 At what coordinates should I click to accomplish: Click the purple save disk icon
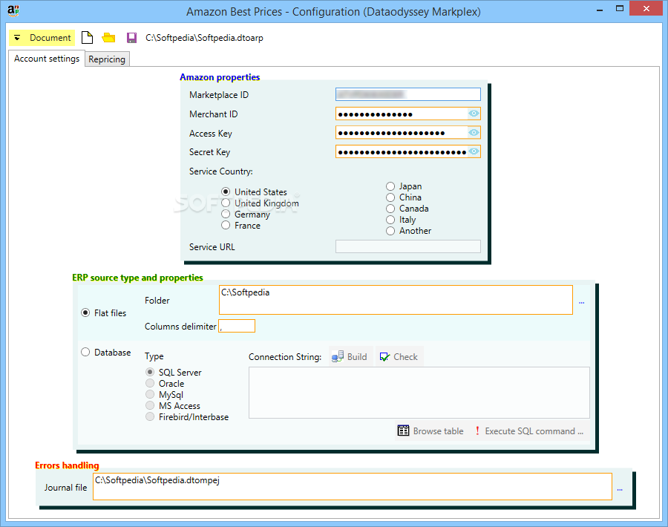pos(131,38)
